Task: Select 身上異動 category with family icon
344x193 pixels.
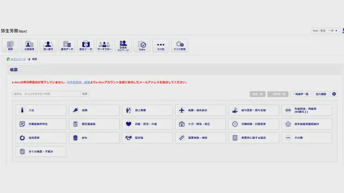Action: [147, 110]
